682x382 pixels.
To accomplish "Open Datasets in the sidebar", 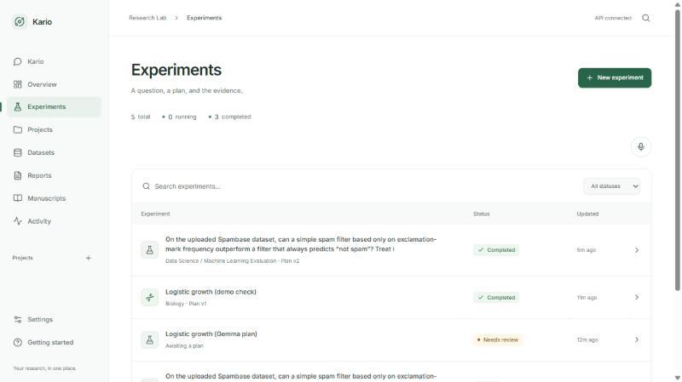I will (54, 153).
